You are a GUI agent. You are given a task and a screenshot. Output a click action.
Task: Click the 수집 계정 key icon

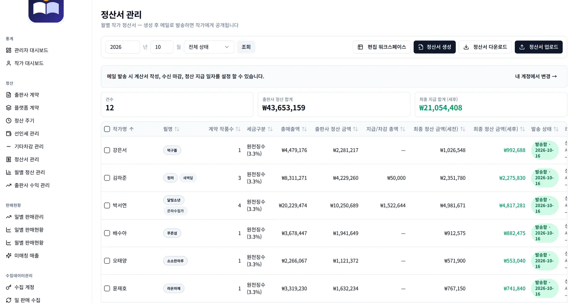9,287
